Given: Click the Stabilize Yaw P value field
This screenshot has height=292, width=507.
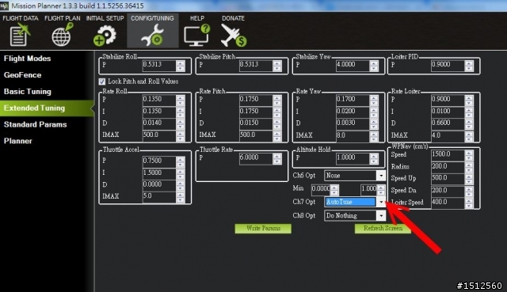Looking at the screenshot, I should coord(353,65).
